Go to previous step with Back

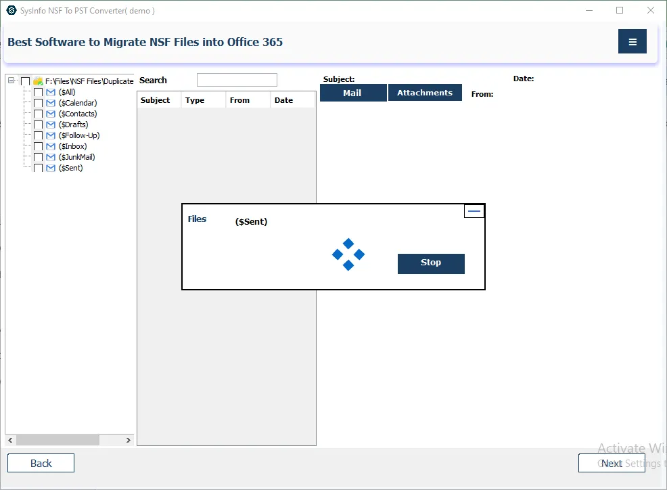tap(41, 463)
